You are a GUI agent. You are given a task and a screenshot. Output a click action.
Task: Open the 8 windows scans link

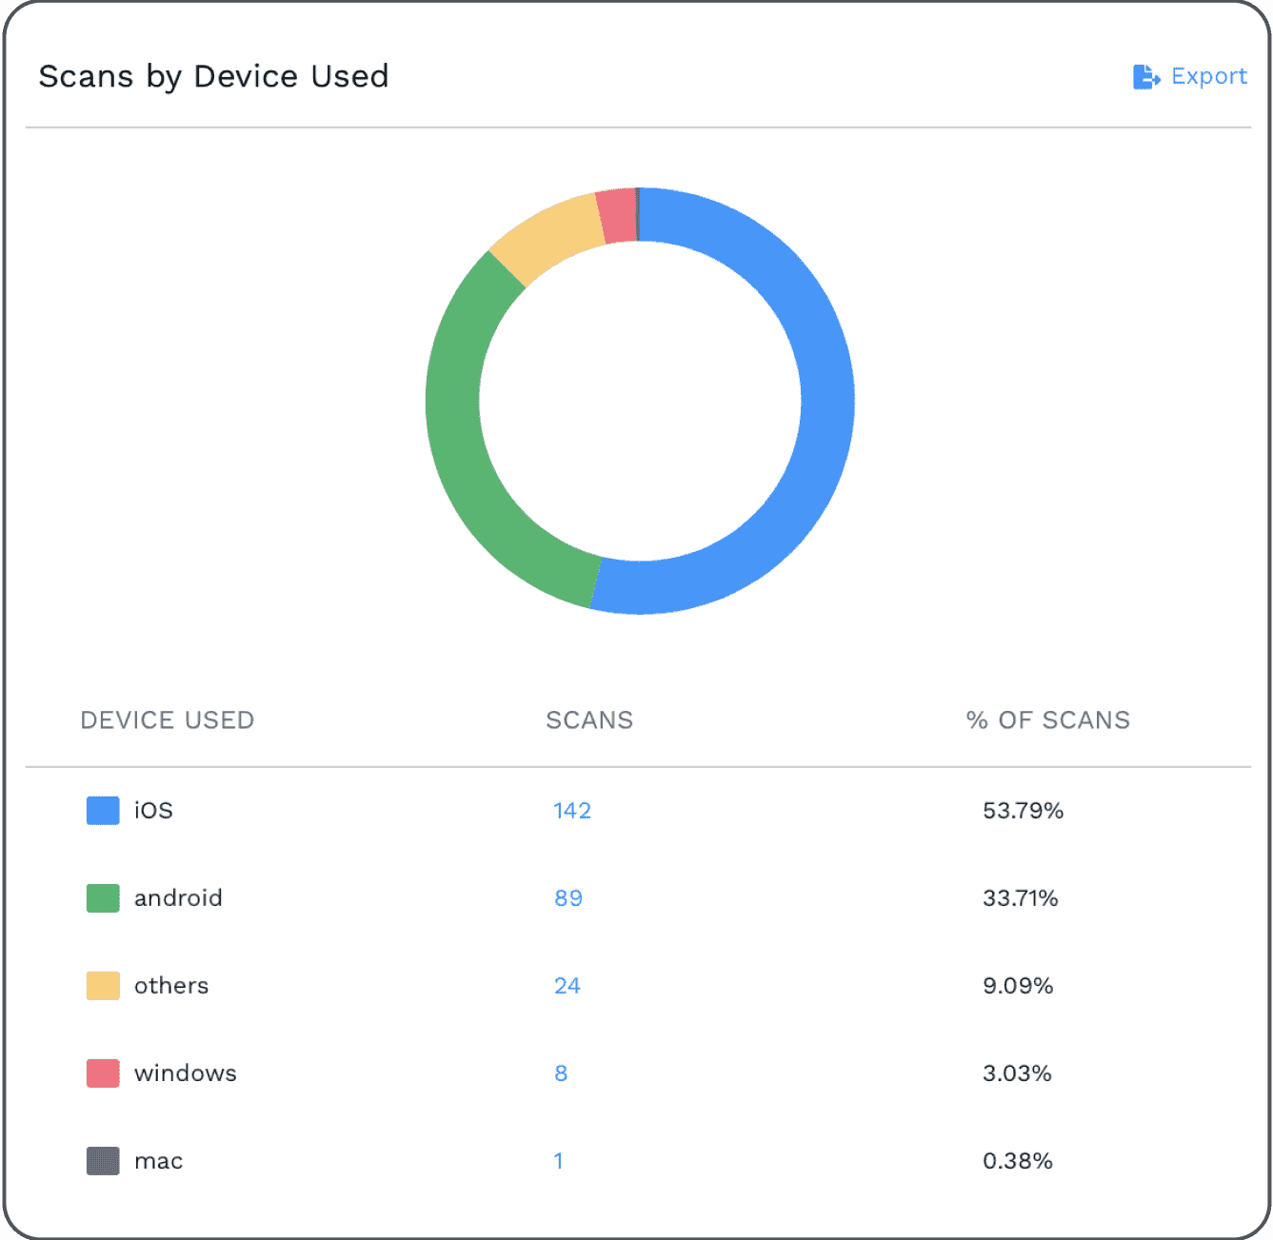point(561,1073)
